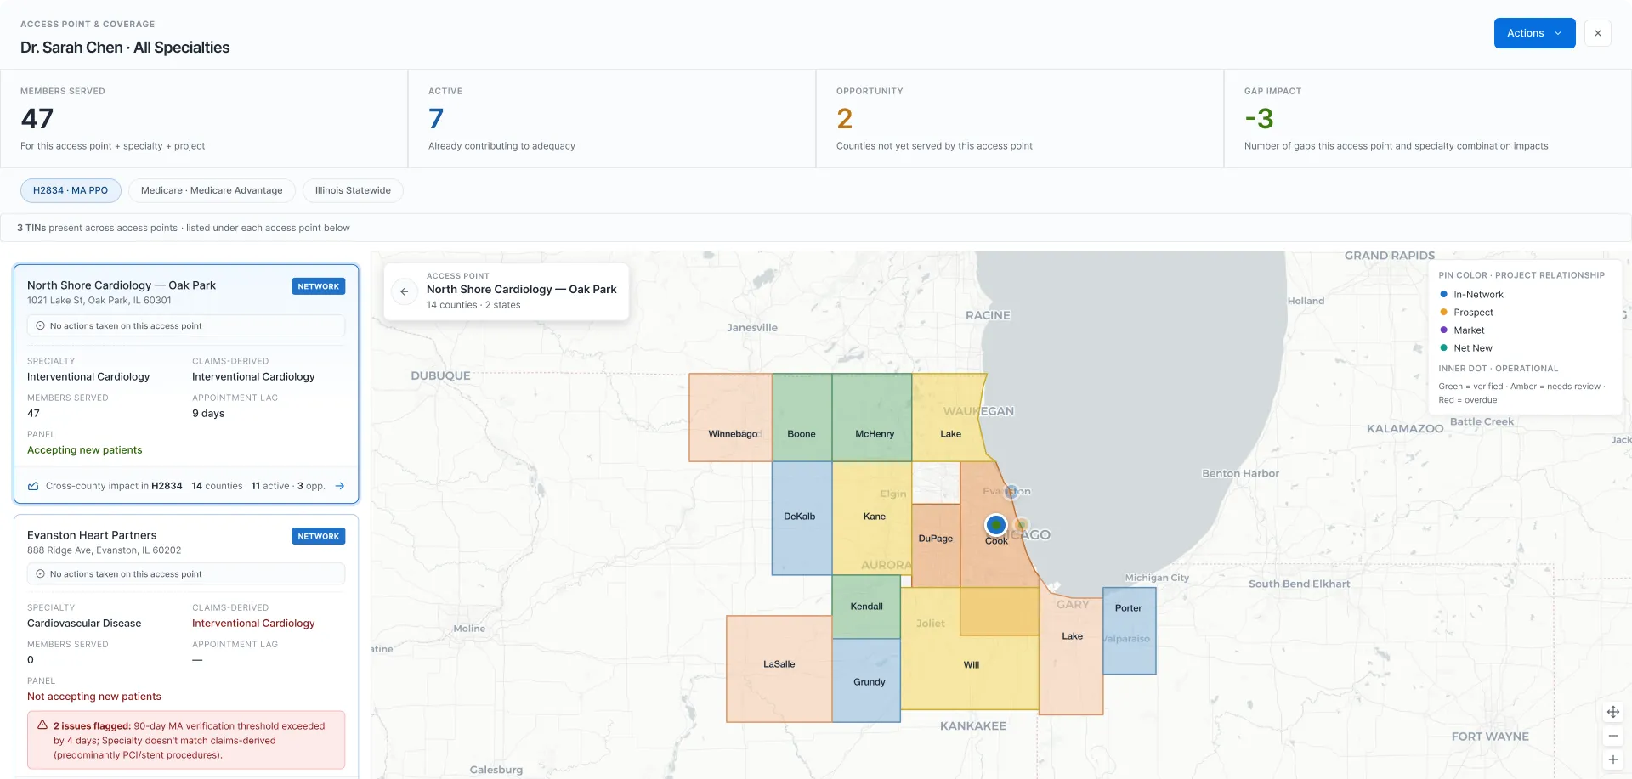This screenshot has height=779, width=1632.
Task: Click the Active 7 stat tile
Action: click(612, 119)
